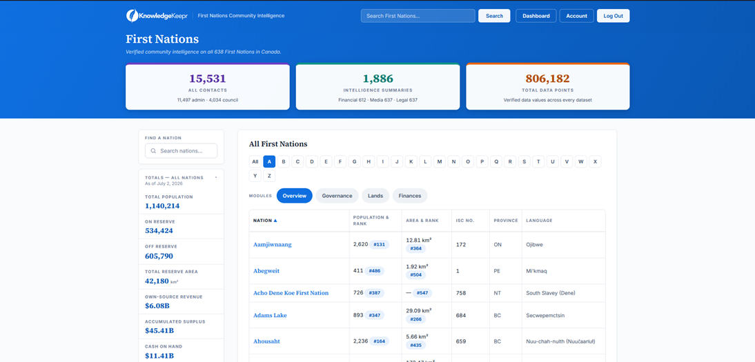Filter nations starting with V
The height and width of the screenshot is (362, 755).
coord(567,162)
